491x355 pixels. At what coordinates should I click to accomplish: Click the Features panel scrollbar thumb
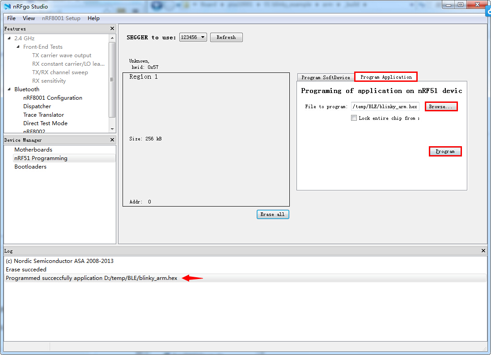click(x=112, y=80)
